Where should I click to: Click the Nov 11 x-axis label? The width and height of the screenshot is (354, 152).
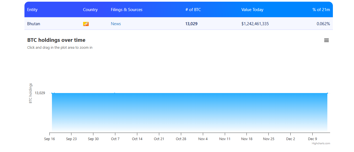(x=225, y=139)
